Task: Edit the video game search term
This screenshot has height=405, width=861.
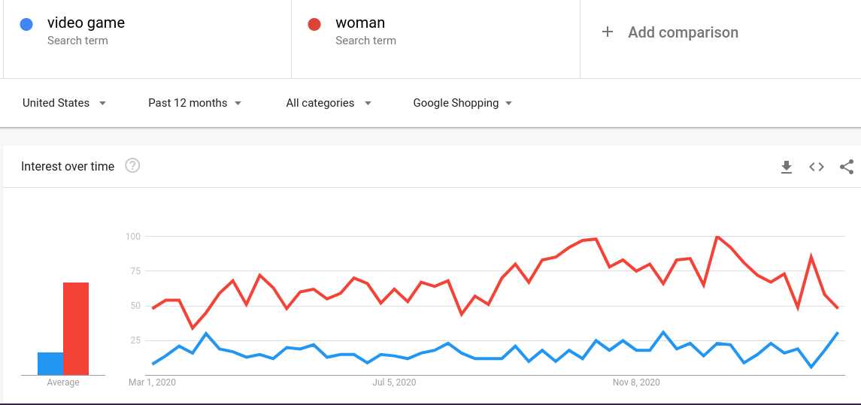Action: 86,23
